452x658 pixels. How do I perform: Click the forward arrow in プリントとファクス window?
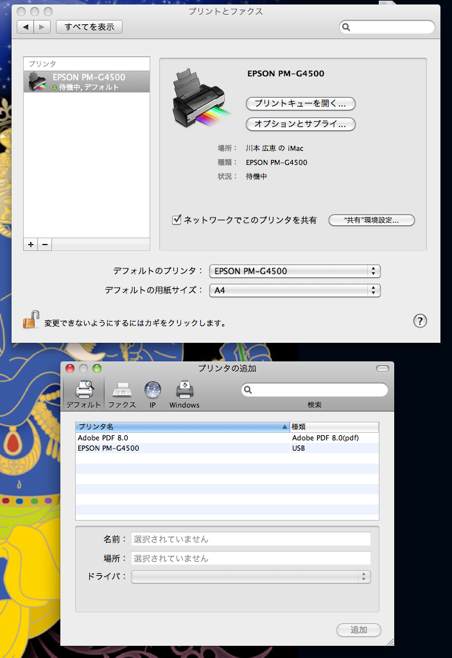[x=42, y=27]
